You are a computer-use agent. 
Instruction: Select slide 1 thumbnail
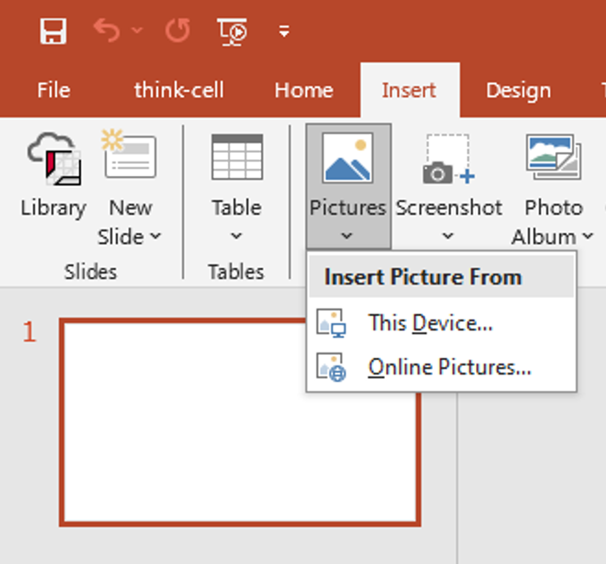pos(240,422)
